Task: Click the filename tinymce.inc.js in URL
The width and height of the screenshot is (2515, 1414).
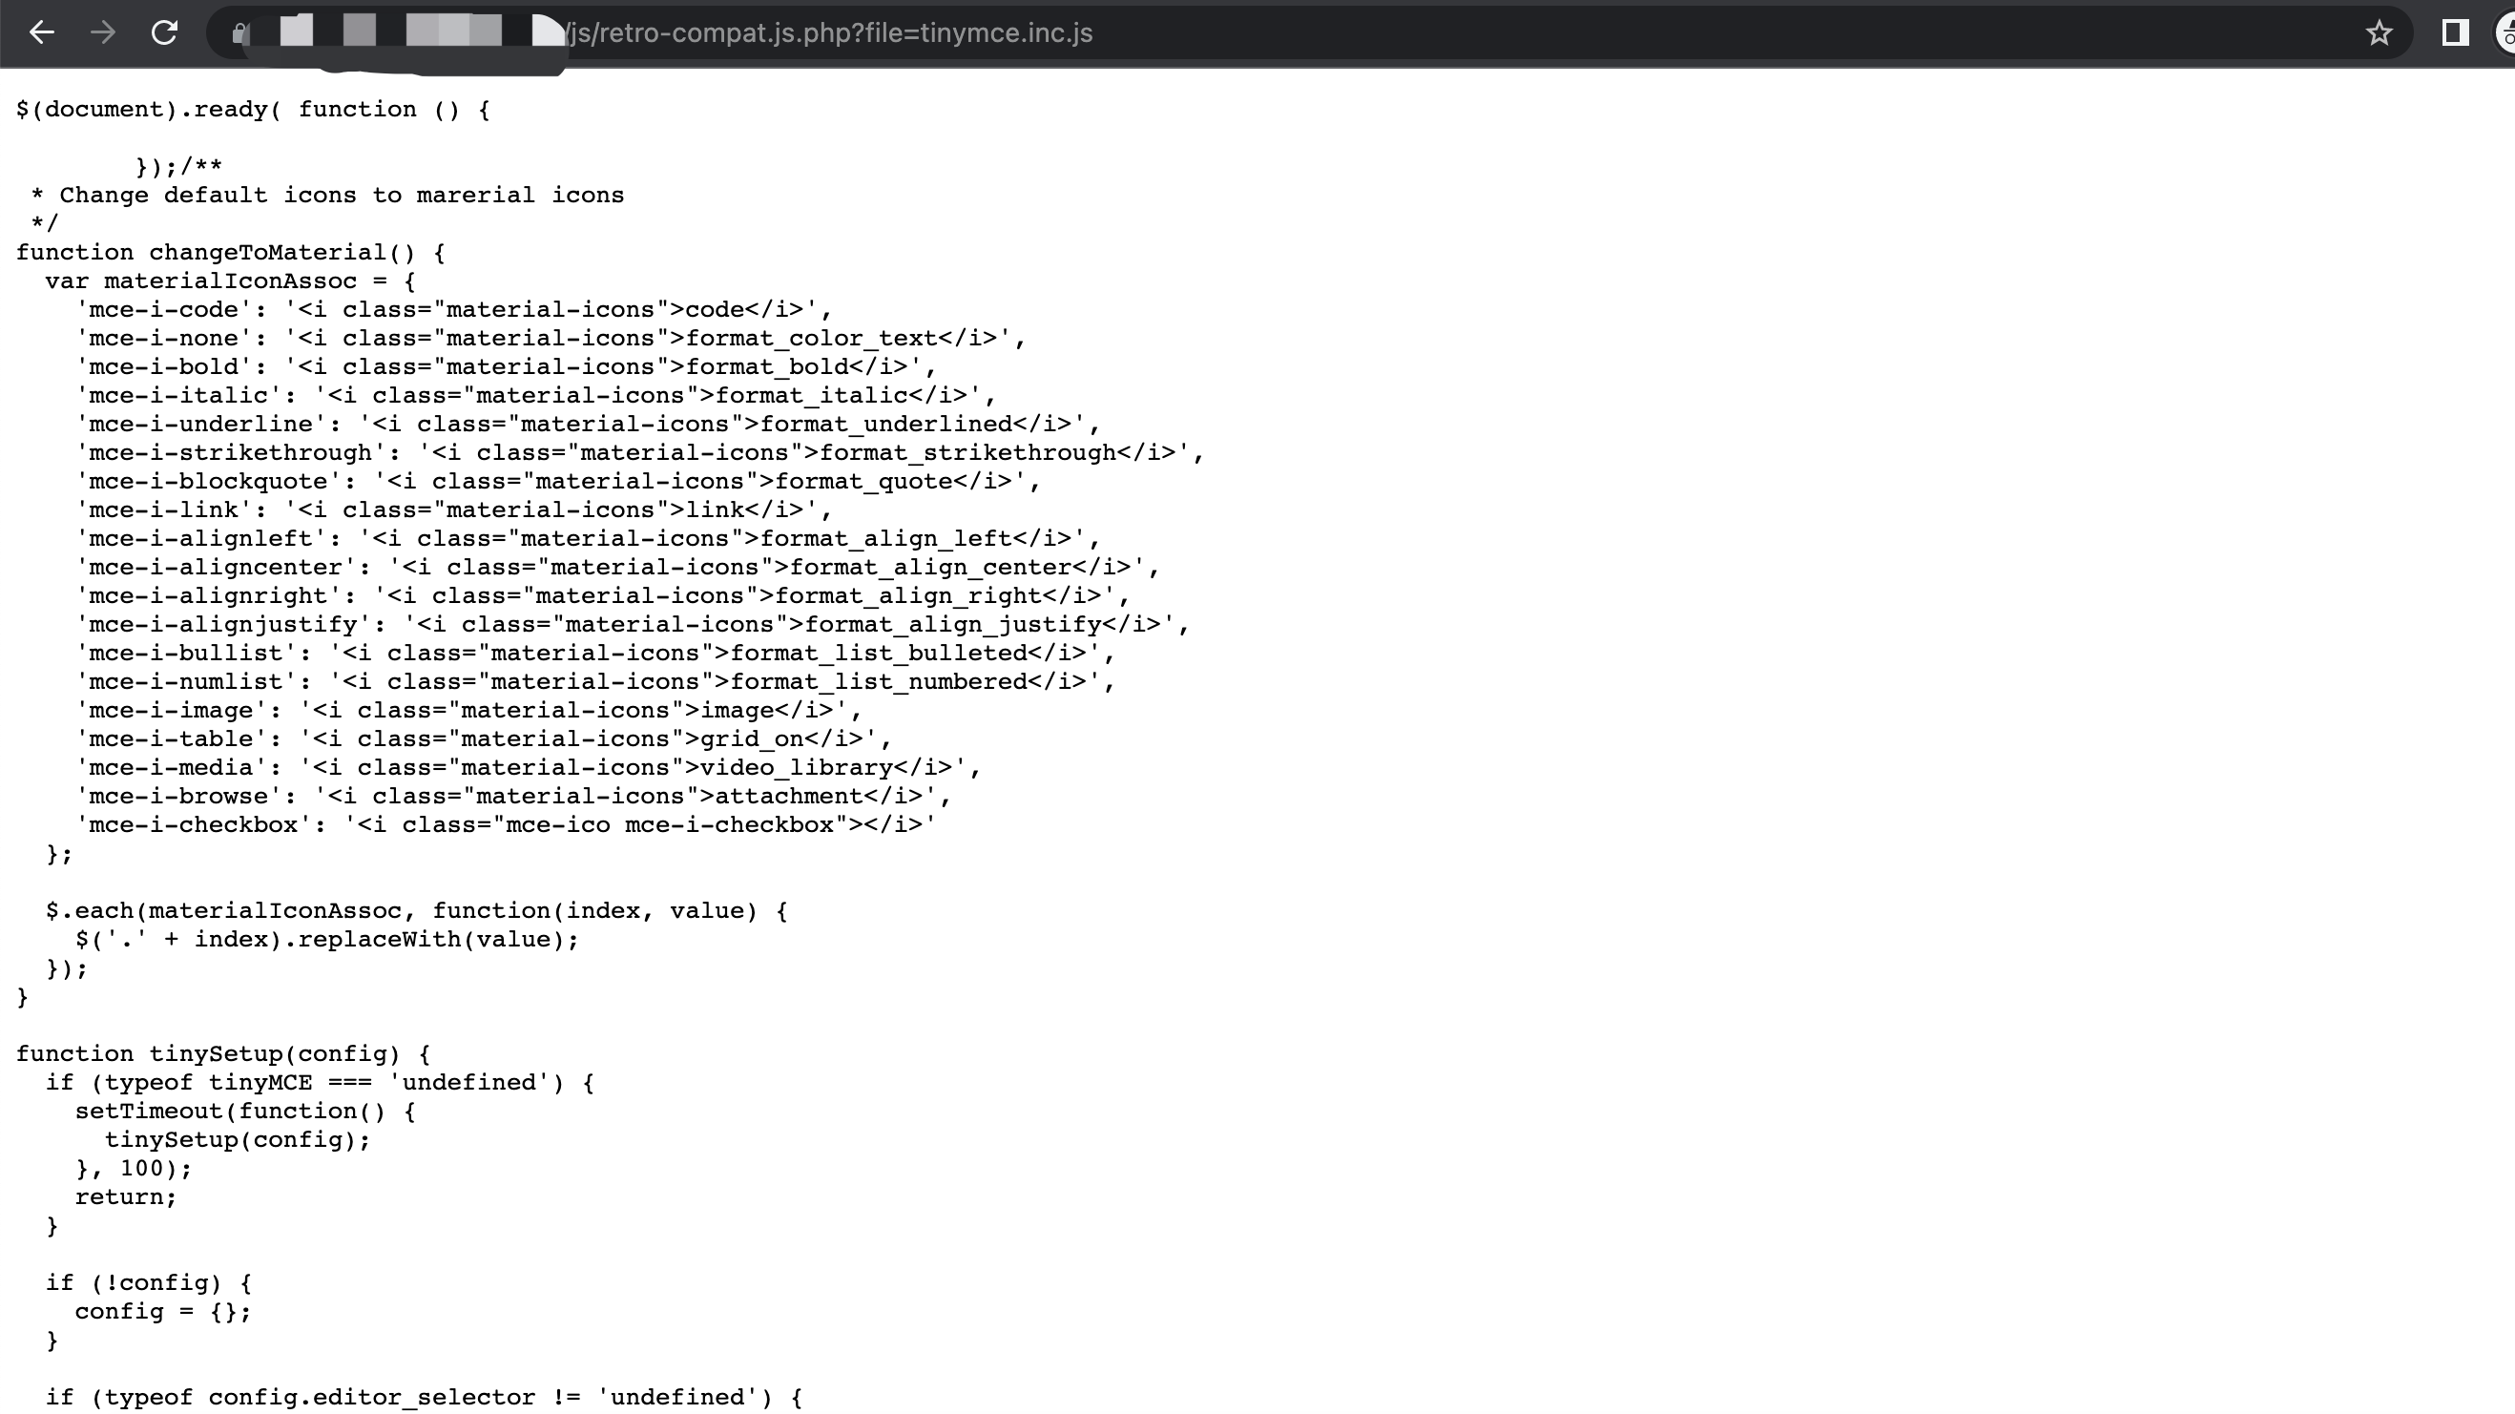Action: click(x=1006, y=32)
